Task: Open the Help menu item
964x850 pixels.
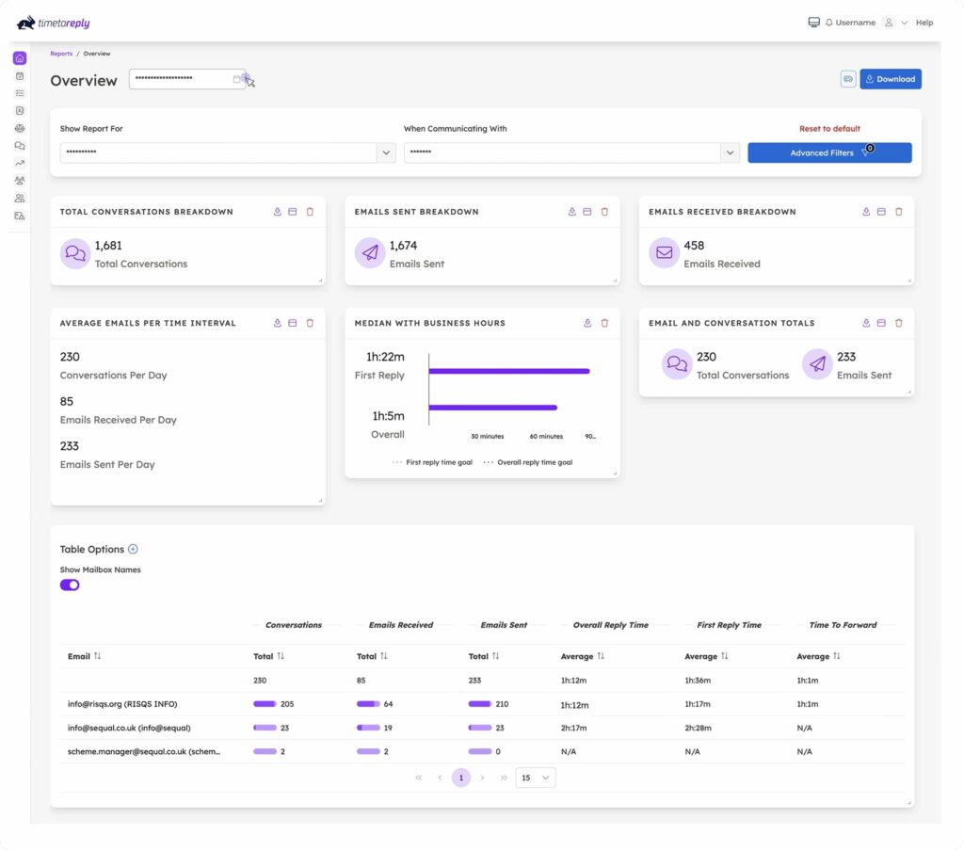Action: click(x=924, y=23)
